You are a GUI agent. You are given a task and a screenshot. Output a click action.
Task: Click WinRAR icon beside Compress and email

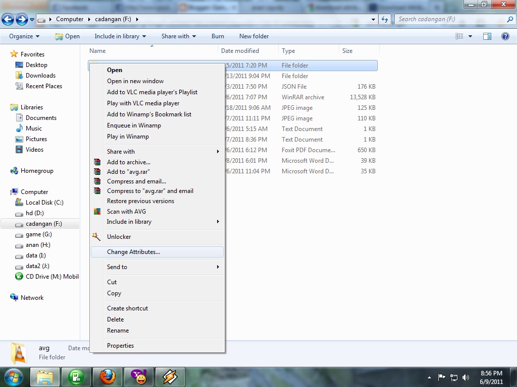[97, 181]
